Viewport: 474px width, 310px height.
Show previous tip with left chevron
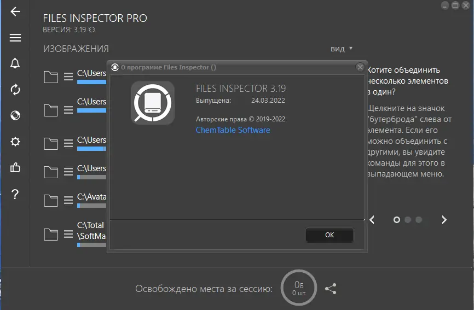372,220
